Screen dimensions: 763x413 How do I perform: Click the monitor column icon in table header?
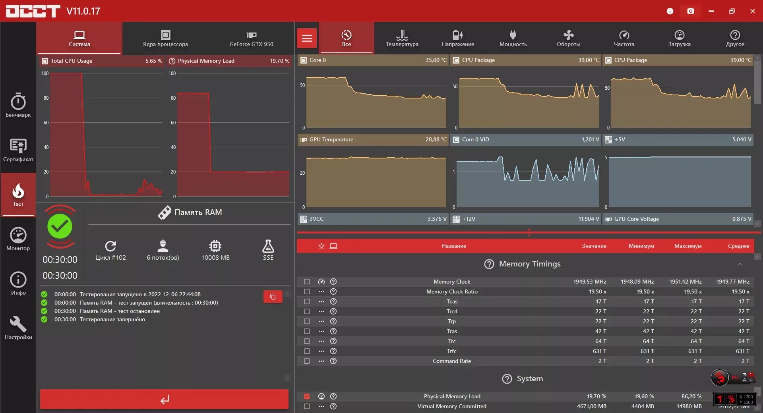click(333, 246)
